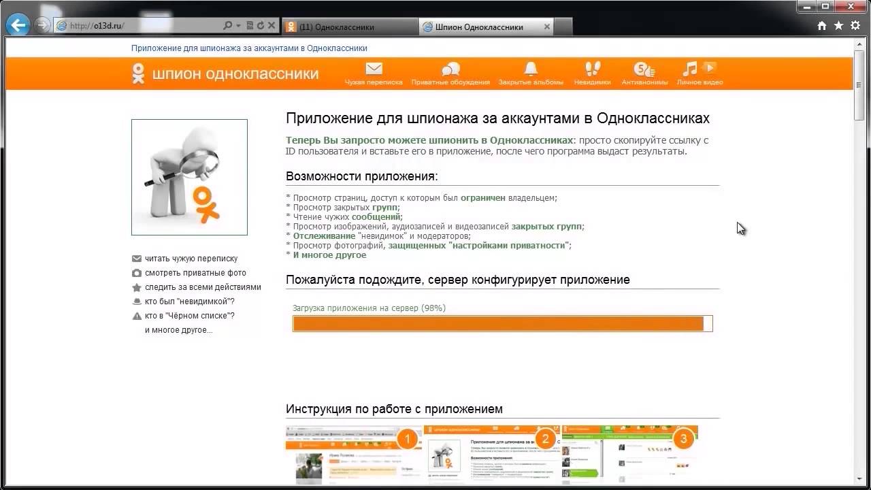Viewport: 871px width, 490px height.
Task: Click Загрузка приложения на сервер (98%) text
Action: (x=369, y=308)
